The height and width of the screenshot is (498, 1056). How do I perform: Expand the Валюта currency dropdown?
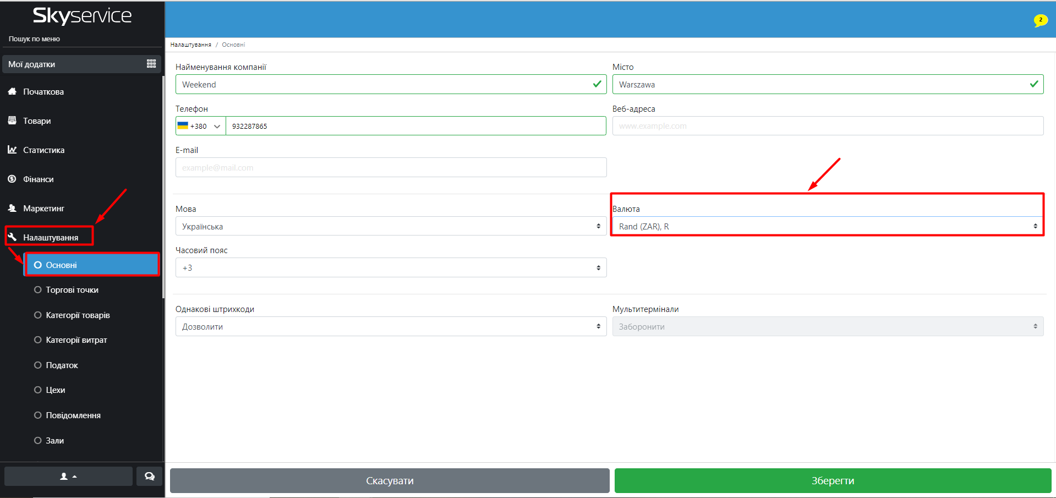[x=827, y=226]
